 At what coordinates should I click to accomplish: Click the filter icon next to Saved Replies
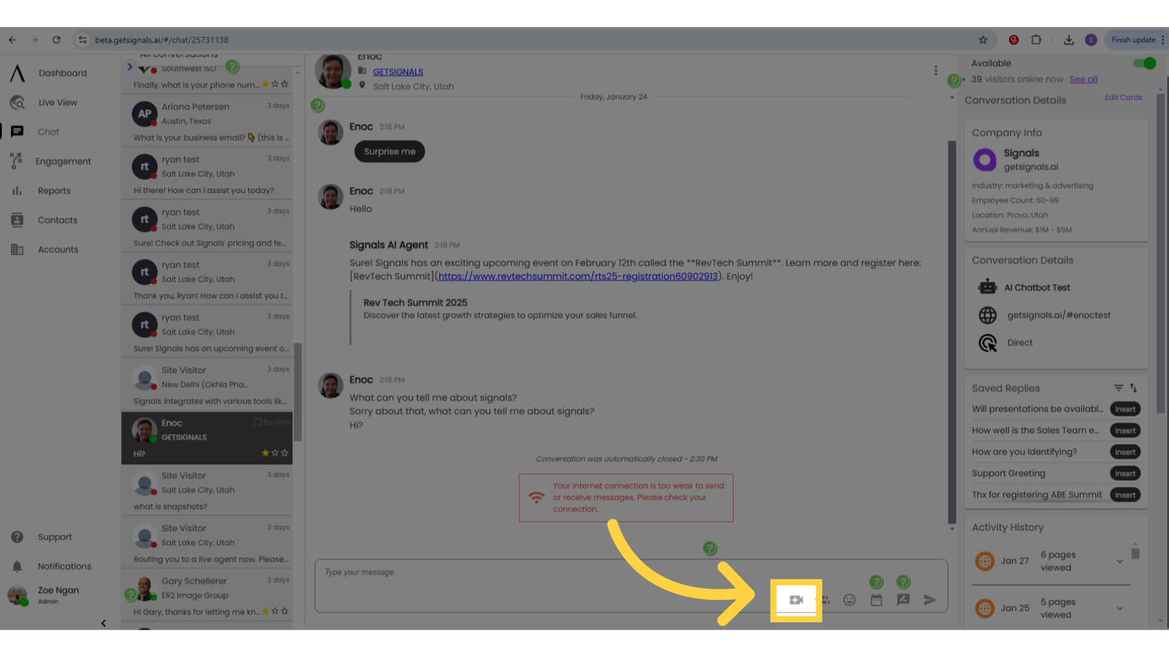point(1118,388)
